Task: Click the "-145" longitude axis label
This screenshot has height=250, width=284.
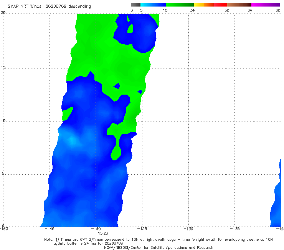Action: click(49, 229)
